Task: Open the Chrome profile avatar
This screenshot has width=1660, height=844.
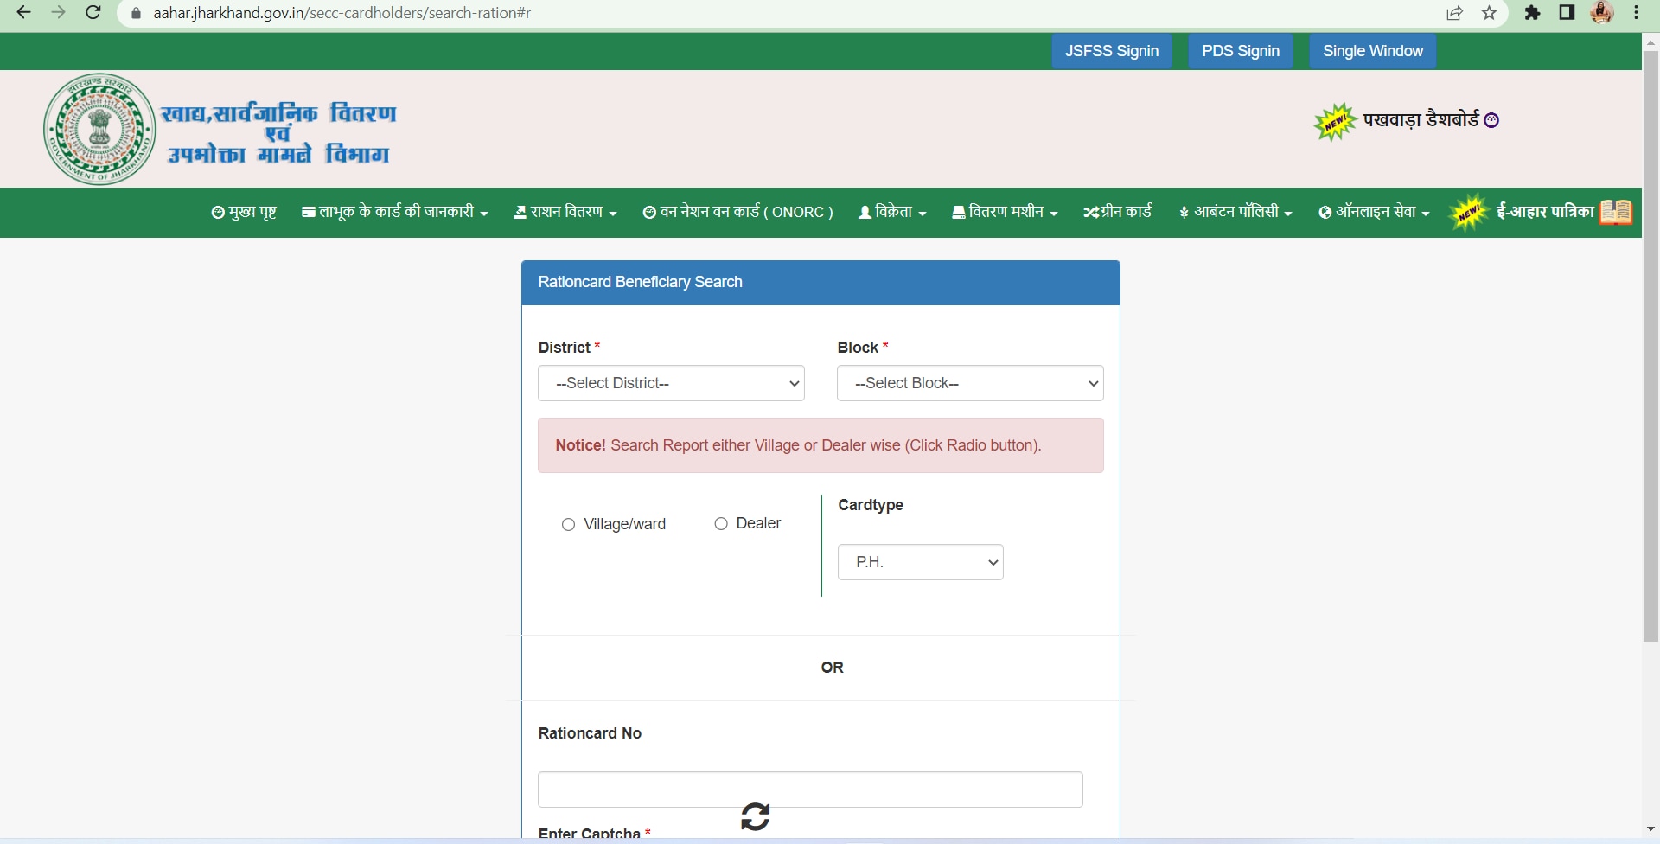Action: tap(1602, 13)
